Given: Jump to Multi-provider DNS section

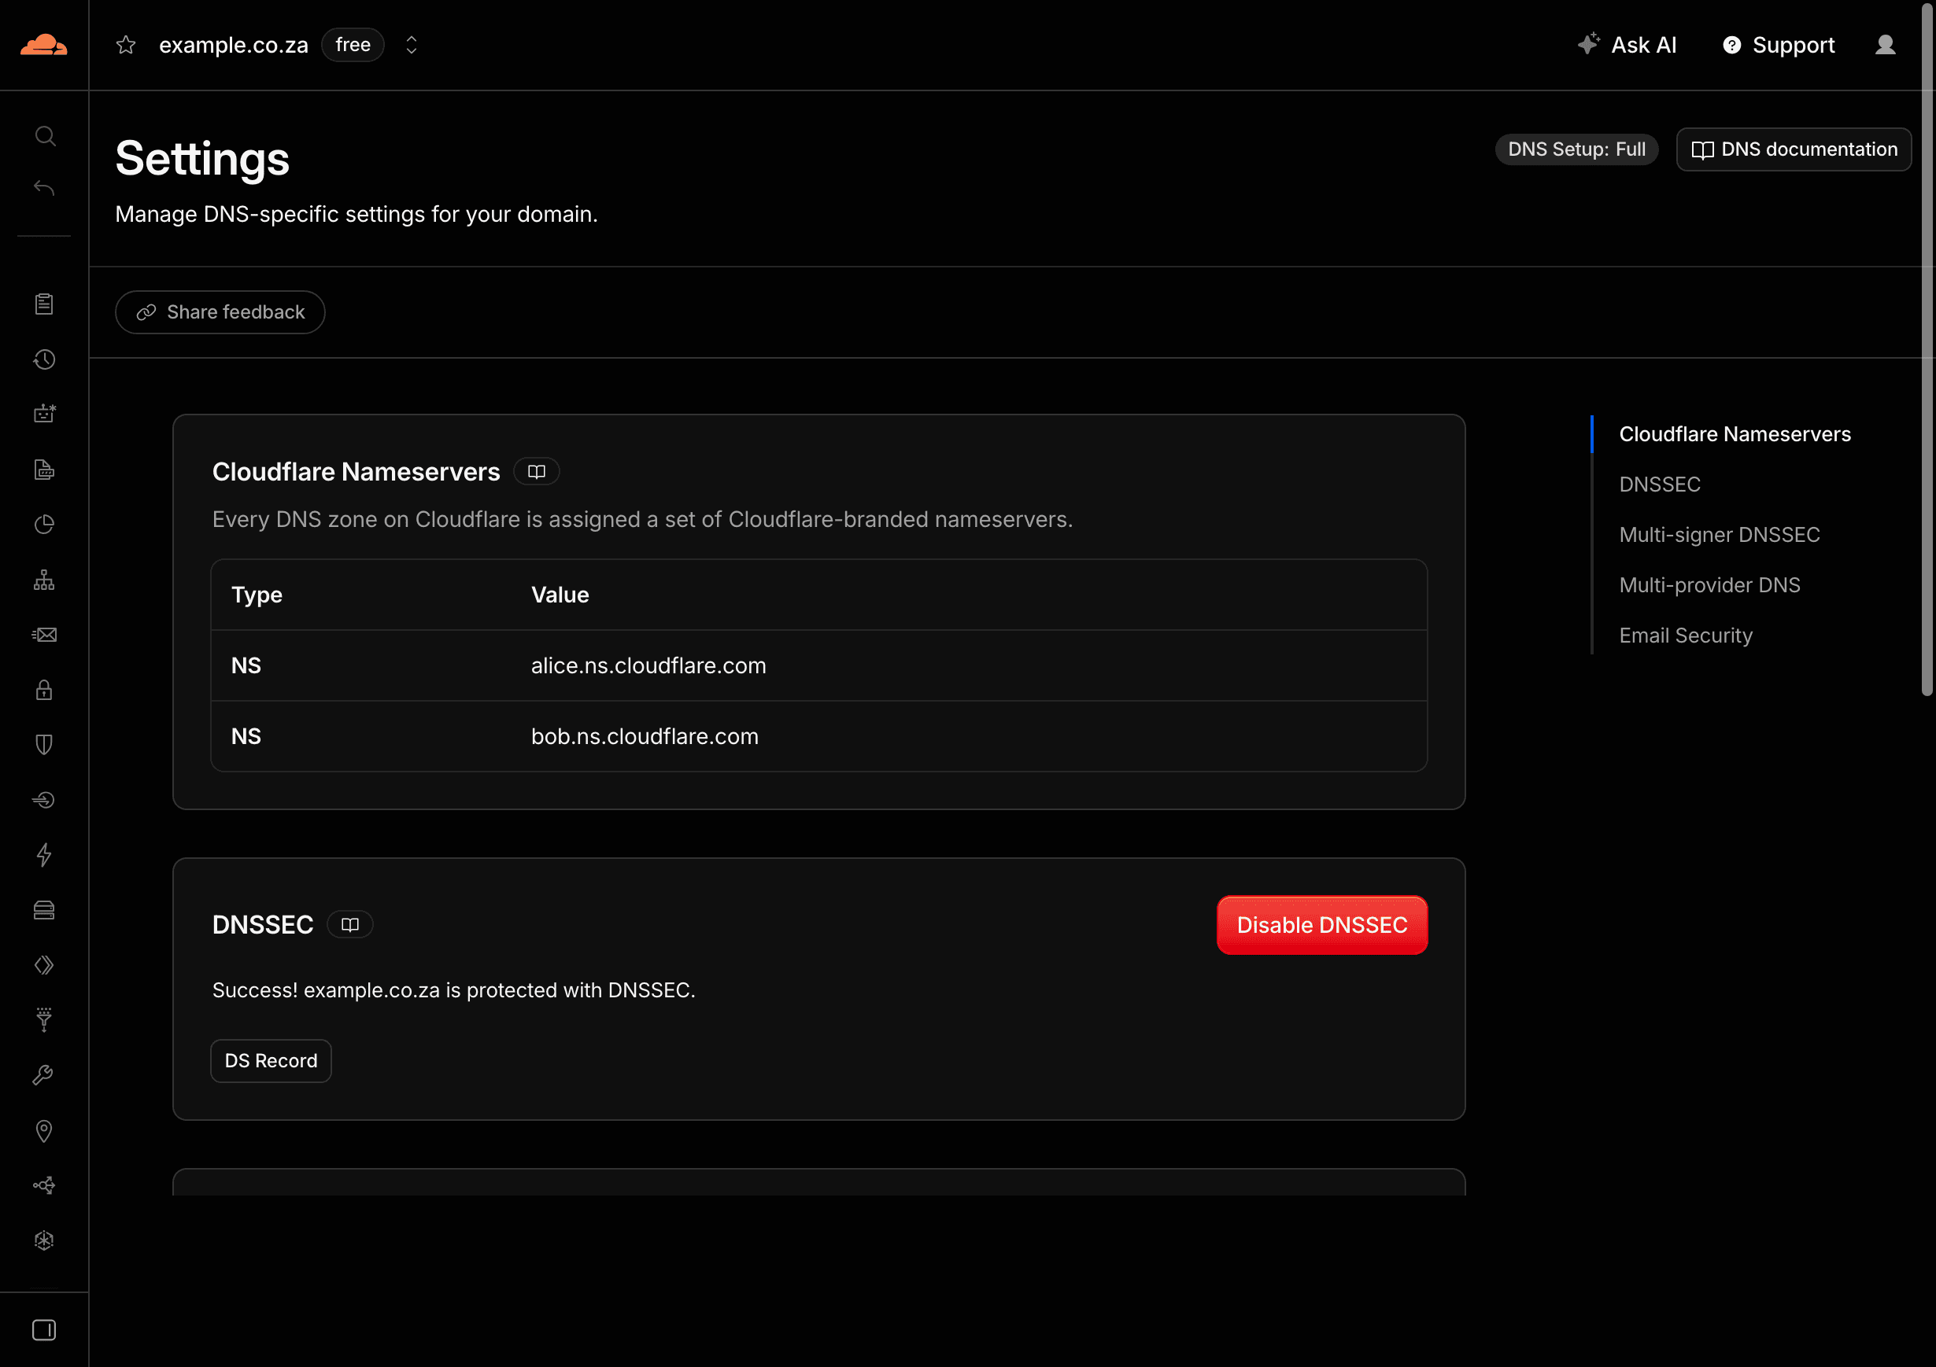Looking at the screenshot, I should (x=1709, y=585).
